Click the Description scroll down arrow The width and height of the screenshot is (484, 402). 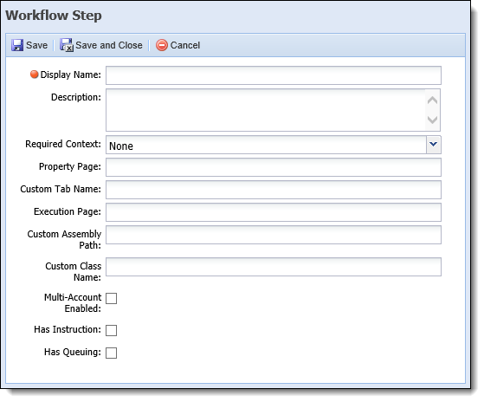[432, 120]
